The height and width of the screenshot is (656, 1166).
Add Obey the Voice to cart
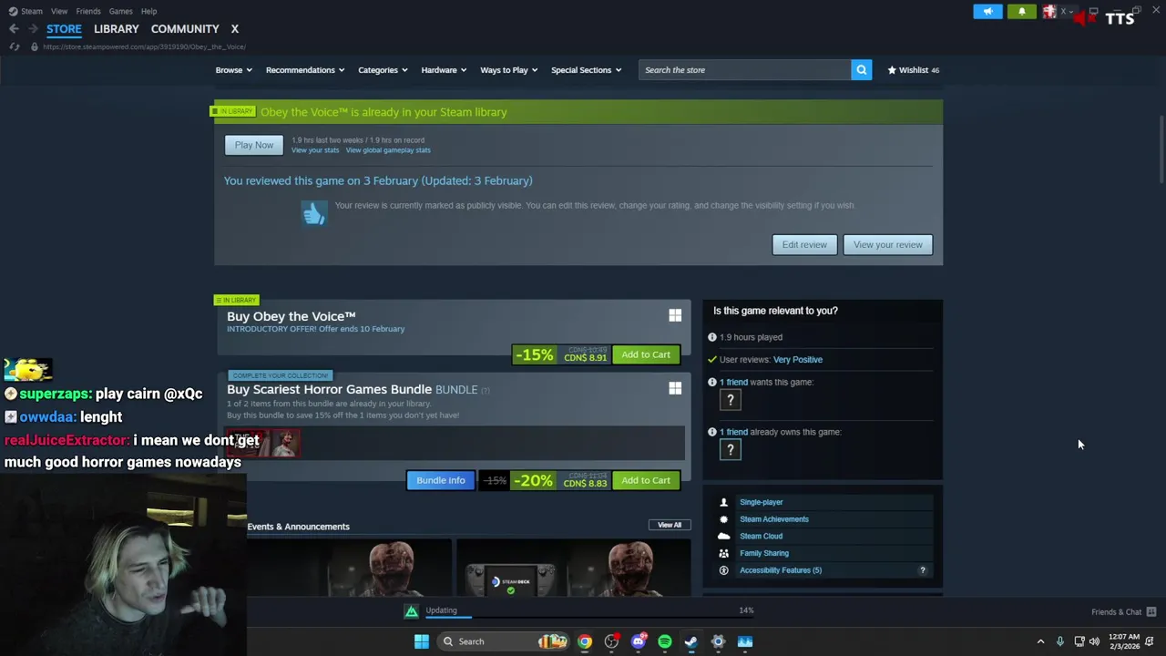[645, 354]
